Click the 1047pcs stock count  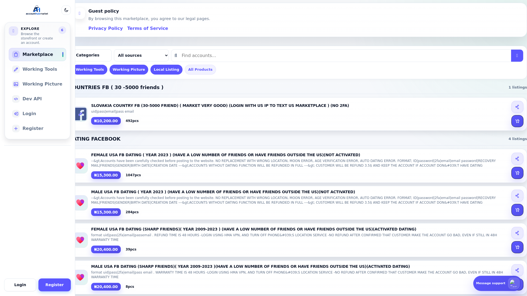click(133, 175)
